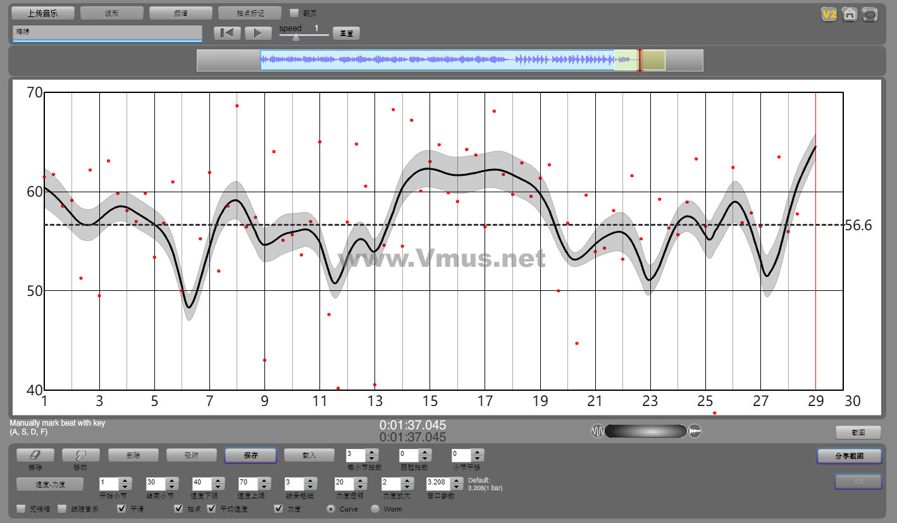This screenshot has width=897, height=523.
Task: Click the dense waveform icon right of zoom bar
Action: point(695,431)
